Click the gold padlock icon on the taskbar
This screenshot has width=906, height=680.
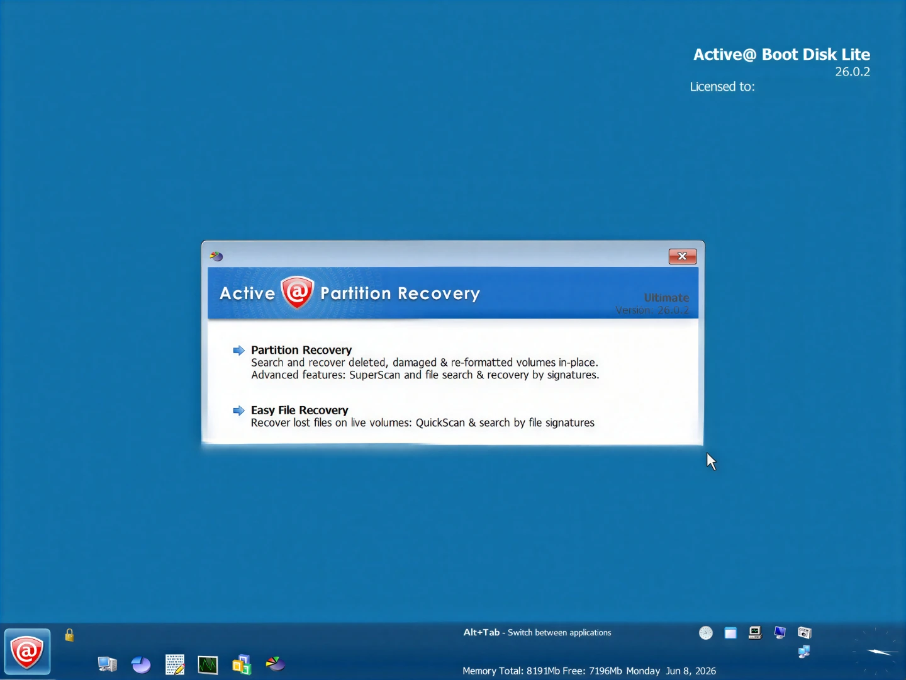(69, 635)
